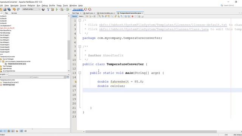Click the Find Selection magnifier editor icon
Image resolution: width=242 pixels, height=136 pixels.
pos(100,16)
